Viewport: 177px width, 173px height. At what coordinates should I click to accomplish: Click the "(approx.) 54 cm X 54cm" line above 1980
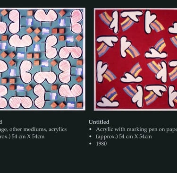click(124, 137)
